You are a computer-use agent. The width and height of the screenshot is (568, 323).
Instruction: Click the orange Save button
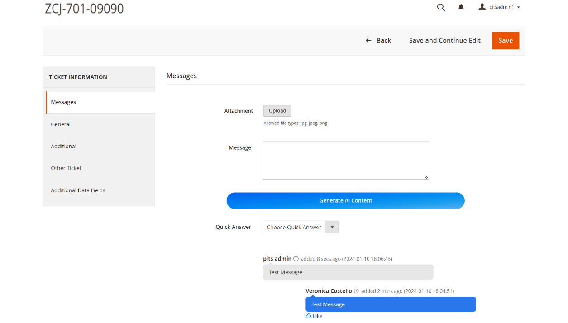[506, 40]
